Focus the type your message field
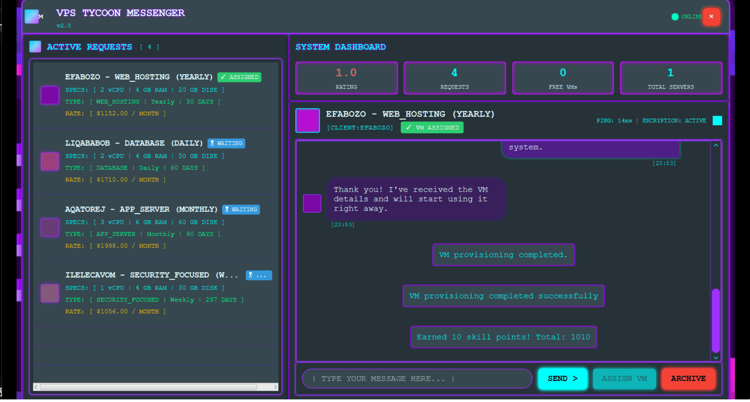 click(417, 379)
